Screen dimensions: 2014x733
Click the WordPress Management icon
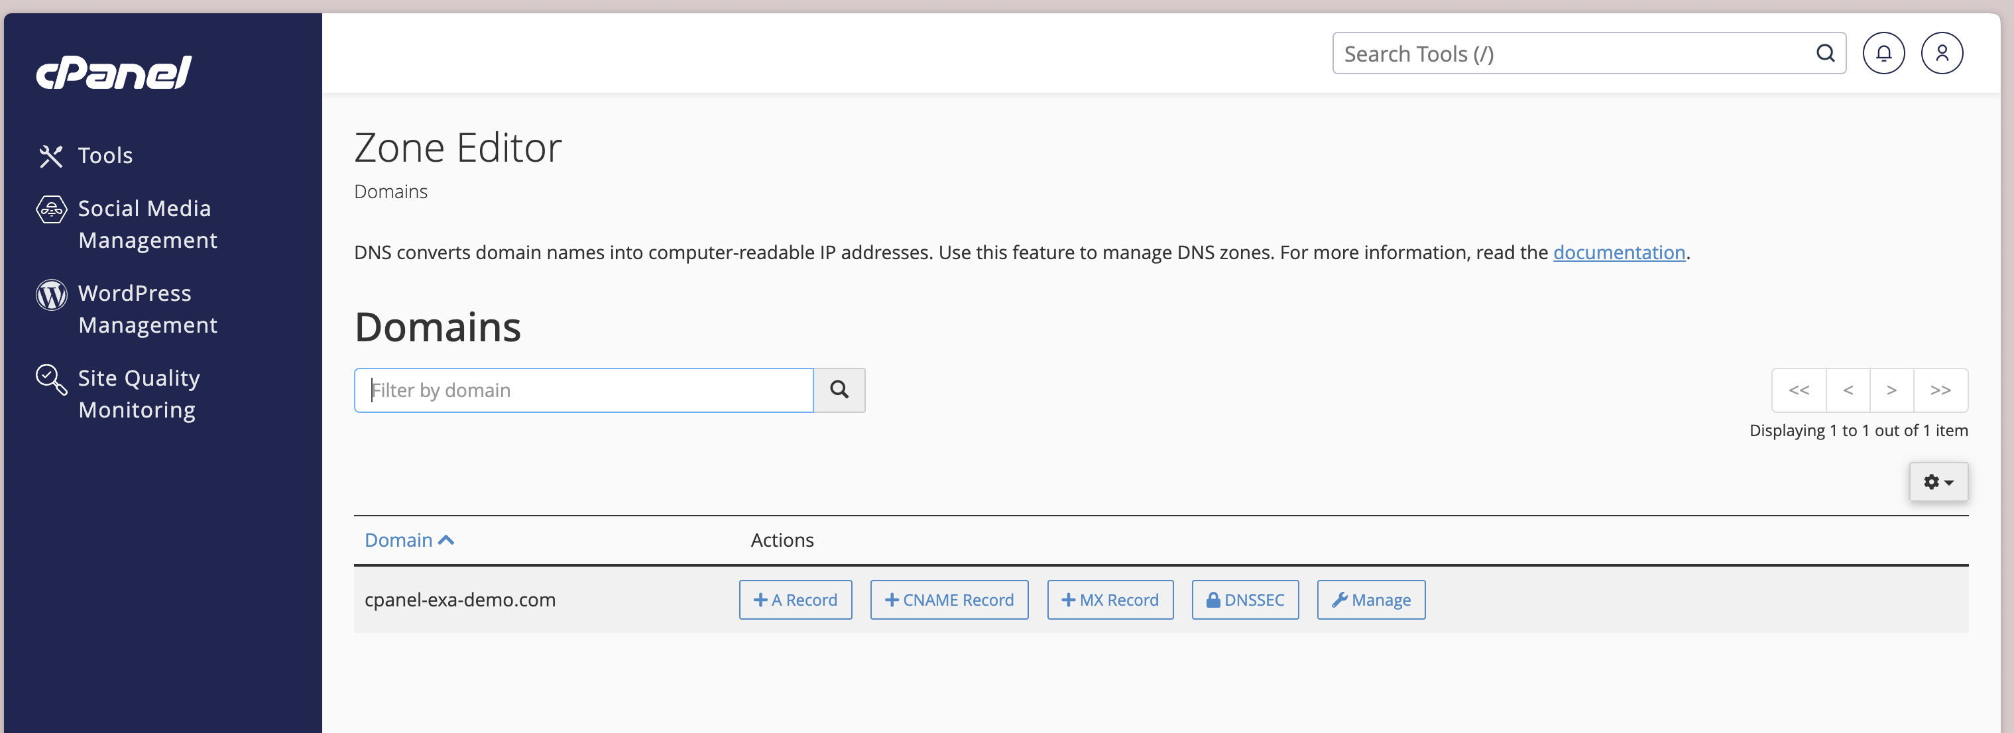[x=52, y=295]
